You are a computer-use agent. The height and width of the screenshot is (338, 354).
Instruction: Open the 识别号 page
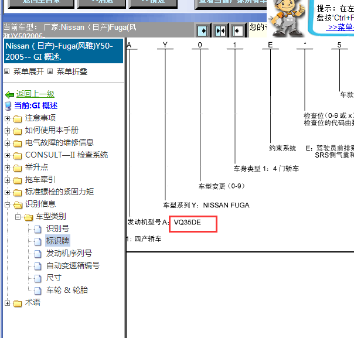[57, 229]
